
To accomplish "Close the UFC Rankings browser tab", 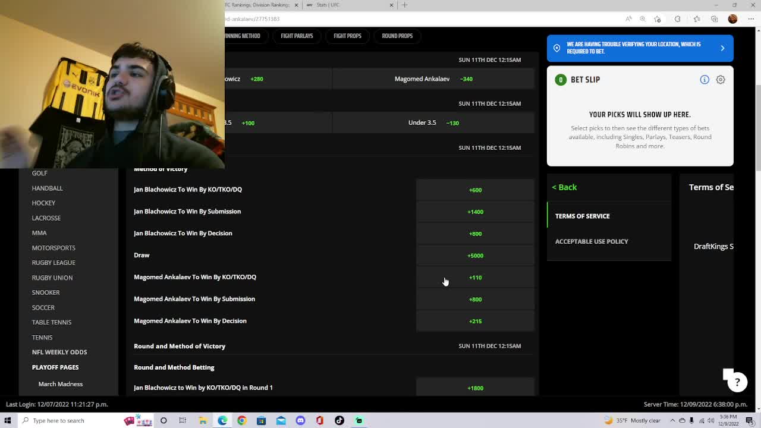I will (295, 5).
